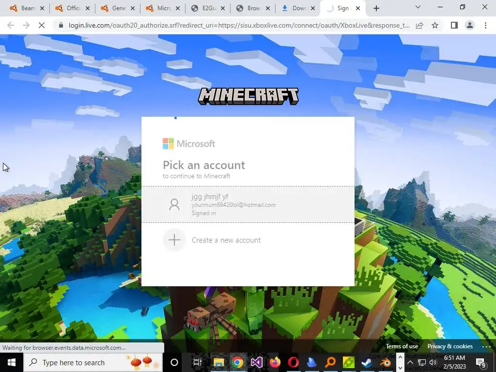Open the green pea-pod app on taskbar

(x=349, y=362)
